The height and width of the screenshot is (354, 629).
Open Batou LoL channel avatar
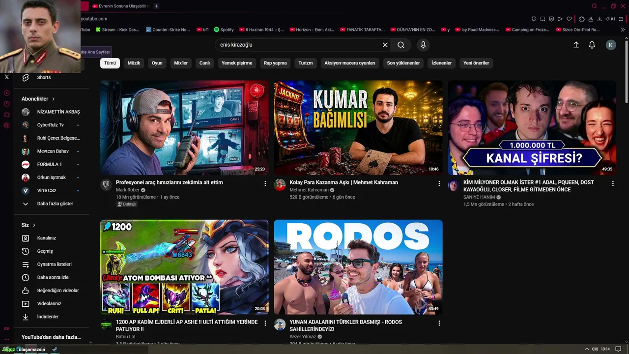click(x=106, y=324)
